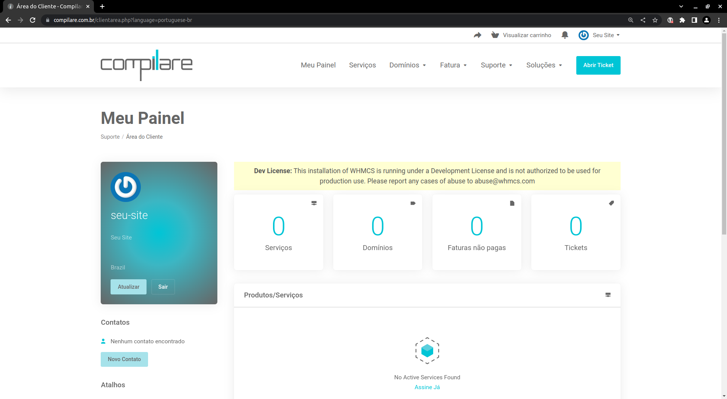
Task: Click No Active Services Found text
Action: [427, 377]
